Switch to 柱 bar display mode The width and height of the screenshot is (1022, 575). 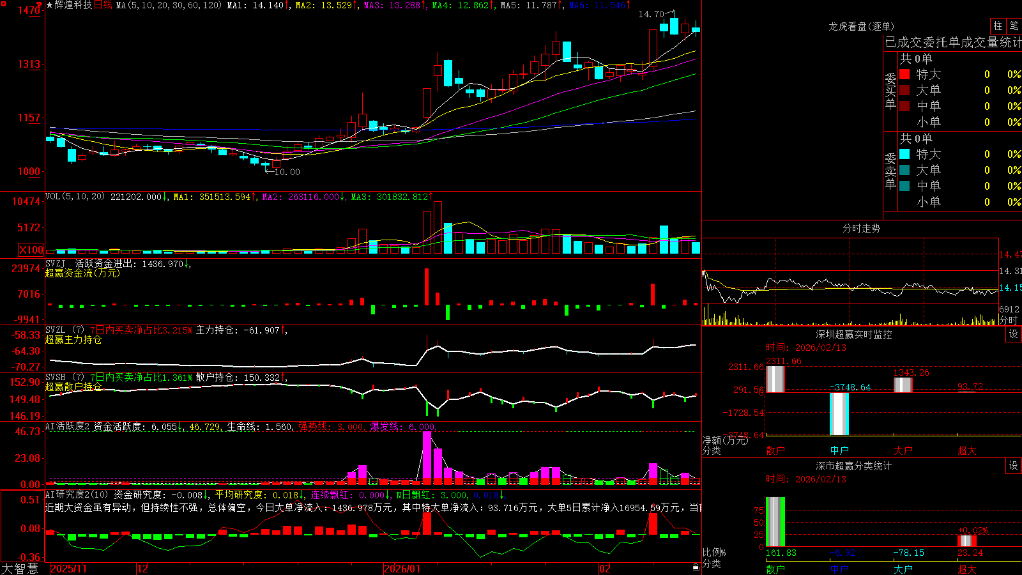(998, 26)
